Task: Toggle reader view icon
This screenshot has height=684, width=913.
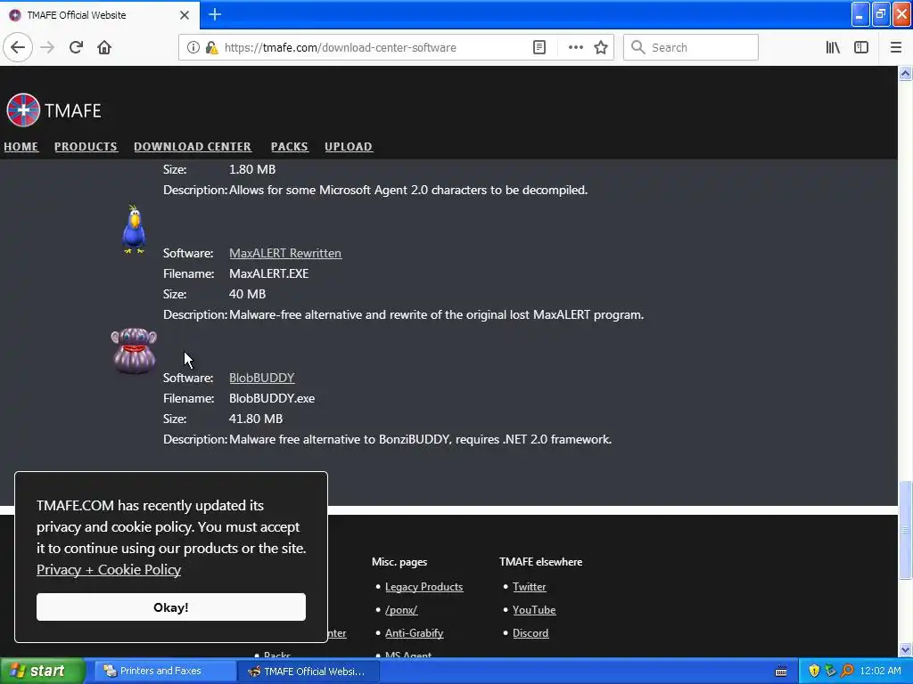Action: (539, 47)
